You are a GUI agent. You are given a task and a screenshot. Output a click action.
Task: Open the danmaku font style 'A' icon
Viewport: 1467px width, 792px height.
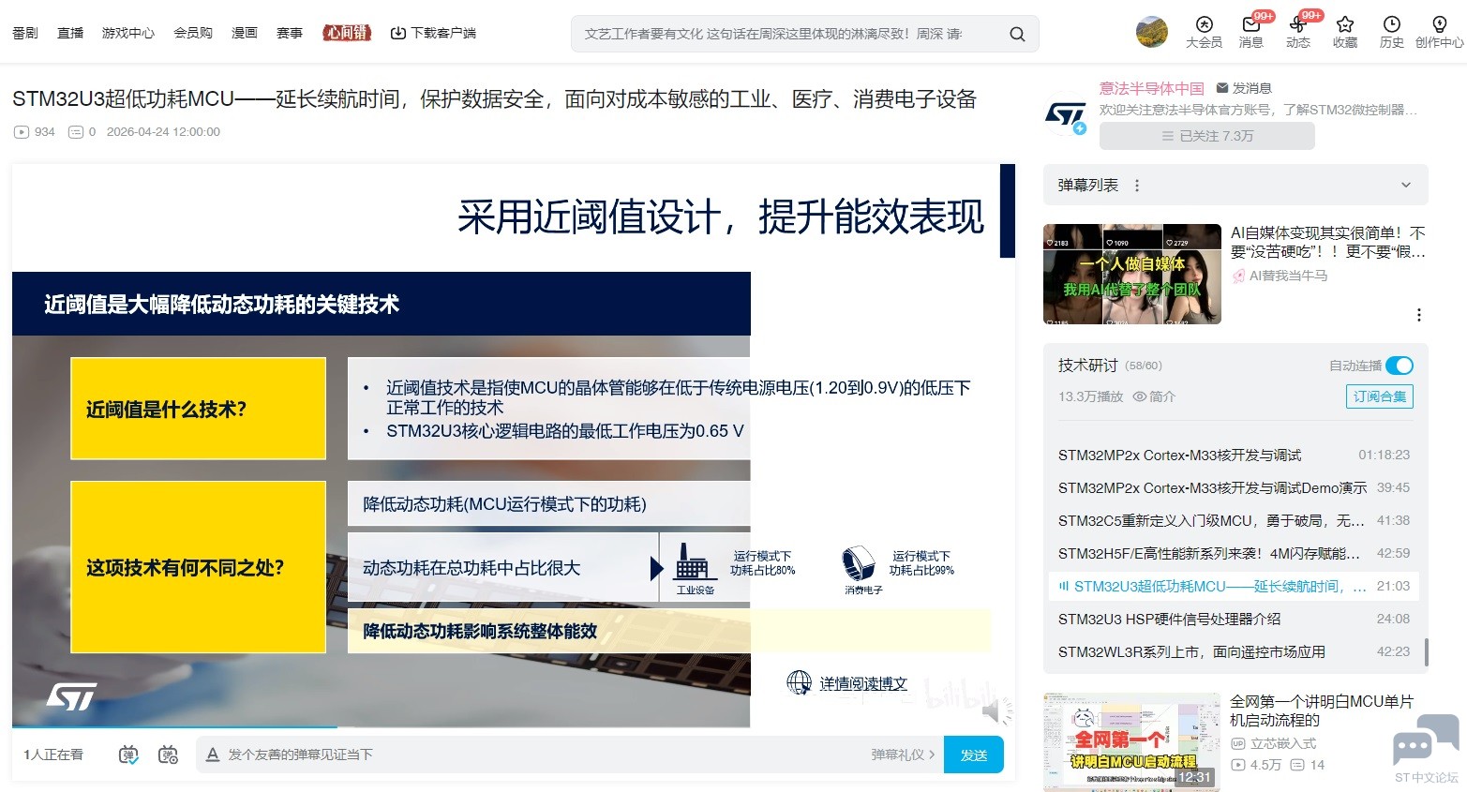point(213,755)
